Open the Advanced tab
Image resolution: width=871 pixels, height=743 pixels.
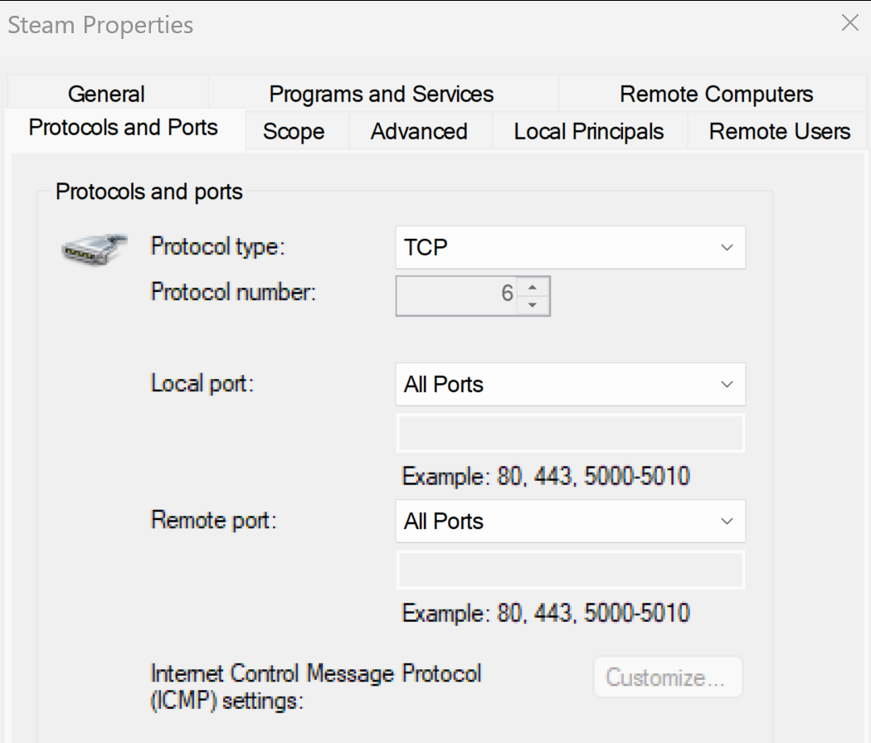[419, 132]
